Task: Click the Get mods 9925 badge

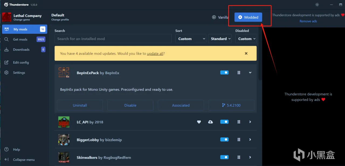Action: click(41, 39)
